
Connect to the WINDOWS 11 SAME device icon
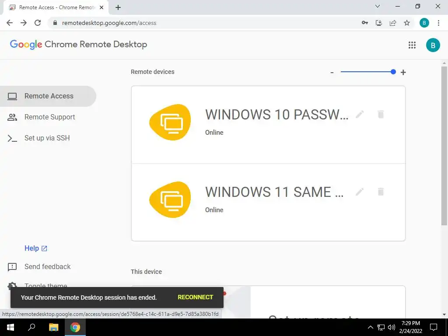pyautogui.click(x=170, y=199)
